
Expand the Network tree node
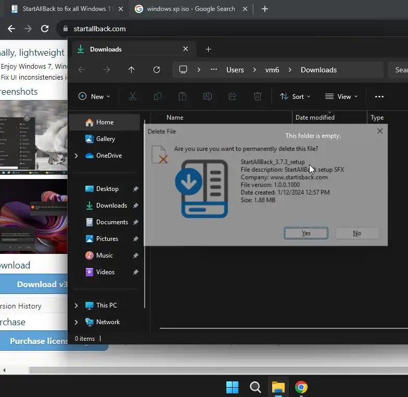tap(76, 322)
